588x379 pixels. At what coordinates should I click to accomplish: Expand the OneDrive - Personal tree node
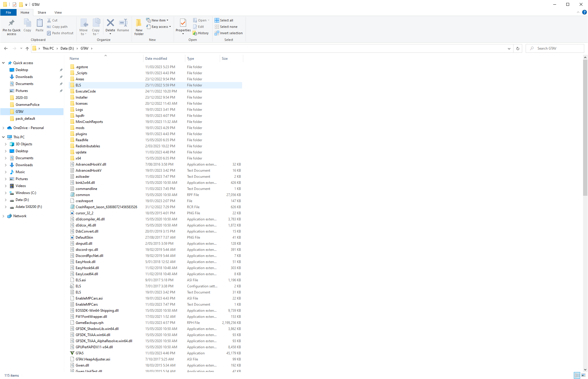point(3,128)
